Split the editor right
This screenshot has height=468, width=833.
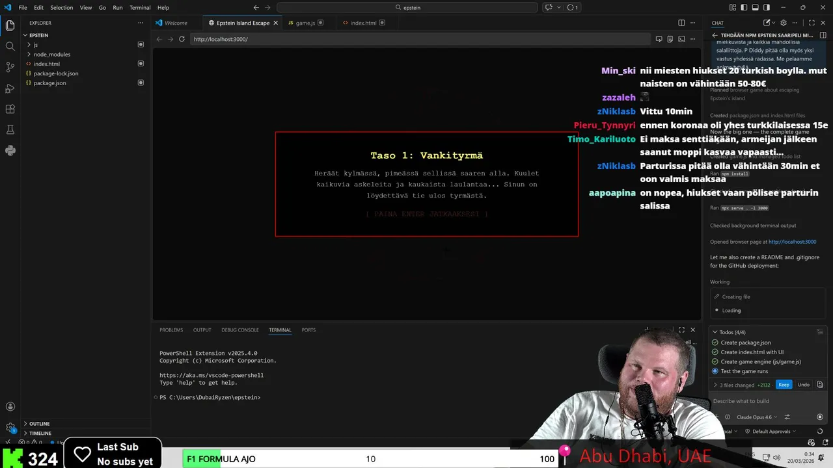tap(681, 23)
